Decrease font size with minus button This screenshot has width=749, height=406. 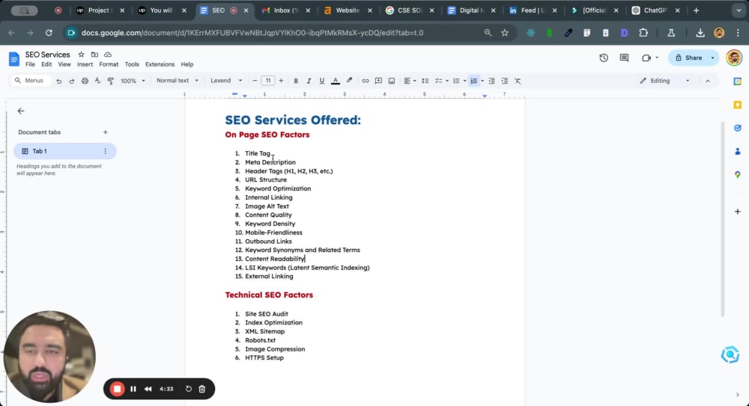(x=255, y=81)
